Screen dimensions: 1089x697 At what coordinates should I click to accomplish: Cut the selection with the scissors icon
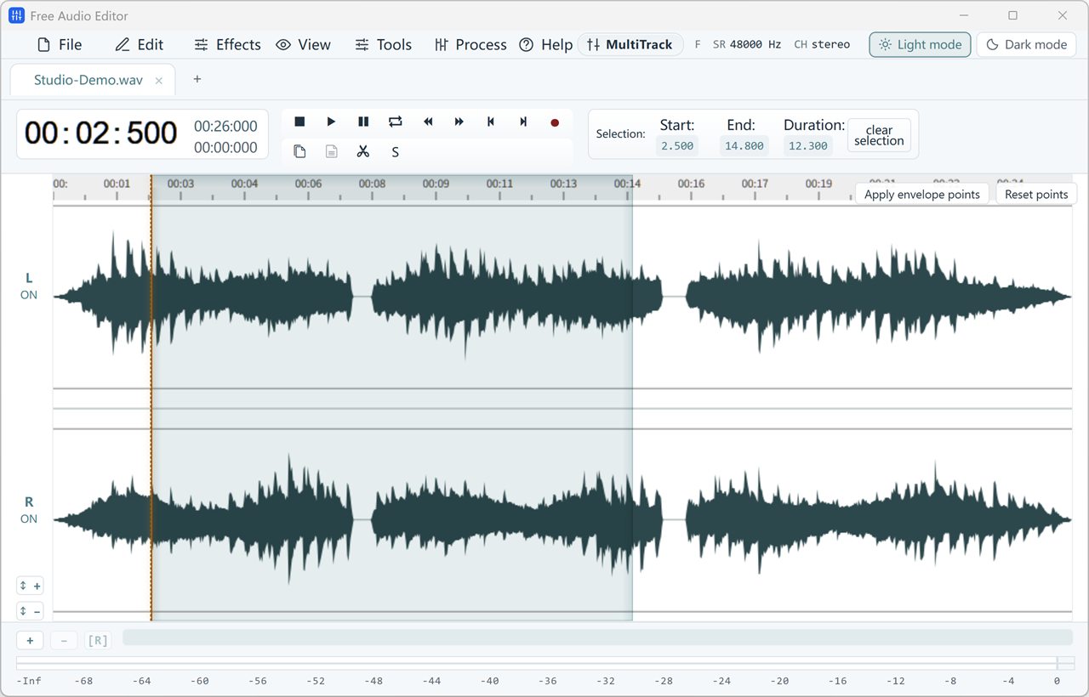pos(363,152)
